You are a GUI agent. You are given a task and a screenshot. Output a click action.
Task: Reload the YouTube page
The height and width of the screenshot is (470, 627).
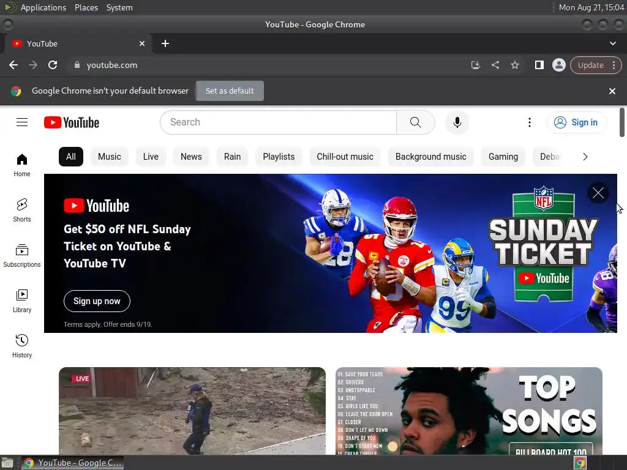(x=53, y=65)
